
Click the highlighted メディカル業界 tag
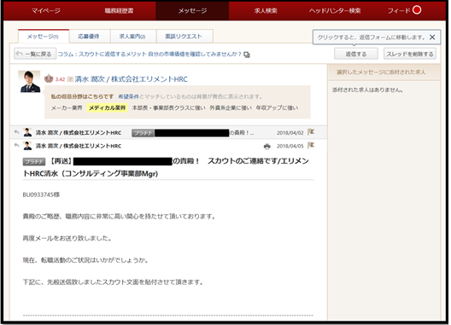pyautogui.click(x=108, y=107)
